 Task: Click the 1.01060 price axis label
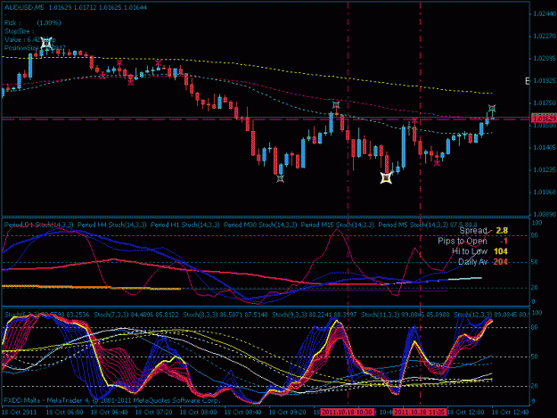(x=545, y=193)
